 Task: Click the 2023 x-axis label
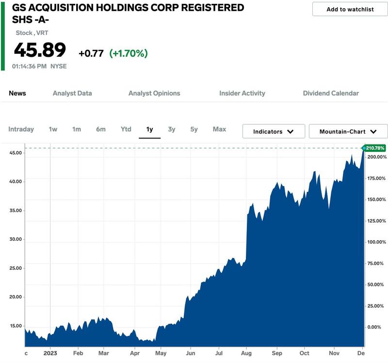click(50, 353)
